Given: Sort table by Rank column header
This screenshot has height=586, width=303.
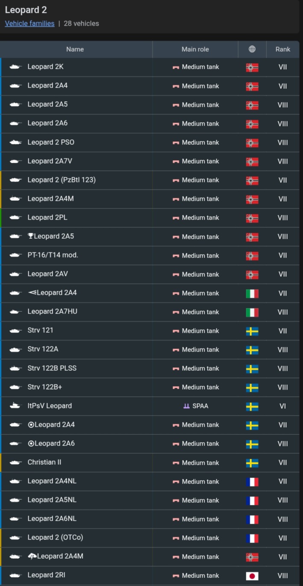Looking at the screenshot, I should point(282,49).
